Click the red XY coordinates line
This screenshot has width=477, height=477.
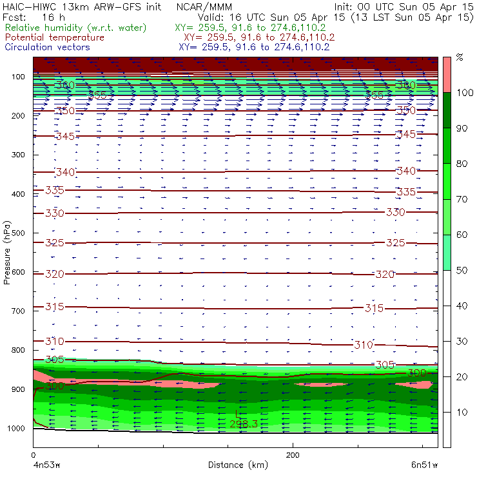click(259, 37)
